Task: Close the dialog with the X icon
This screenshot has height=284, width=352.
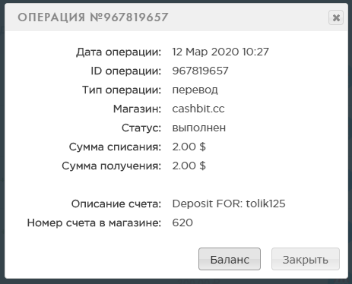Action: point(336,17)
